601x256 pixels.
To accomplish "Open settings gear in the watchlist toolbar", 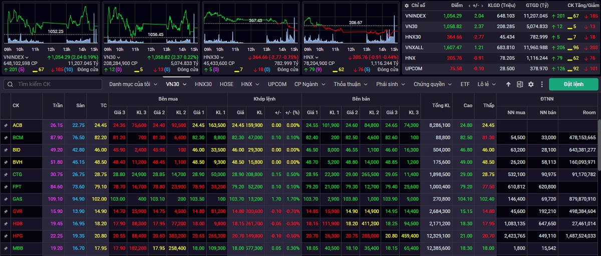I will (x=530, y=84).
